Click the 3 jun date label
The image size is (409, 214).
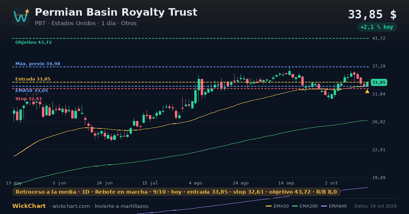coord(59,183)
